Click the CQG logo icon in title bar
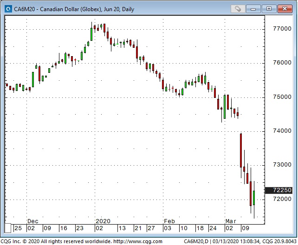This screenshot has height=245, width=298. 8,9
